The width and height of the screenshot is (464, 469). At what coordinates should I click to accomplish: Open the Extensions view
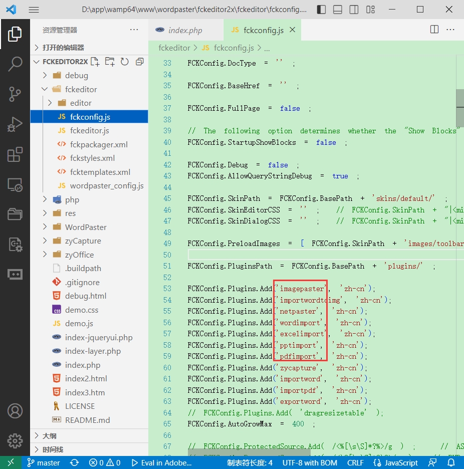click(15, 154)
